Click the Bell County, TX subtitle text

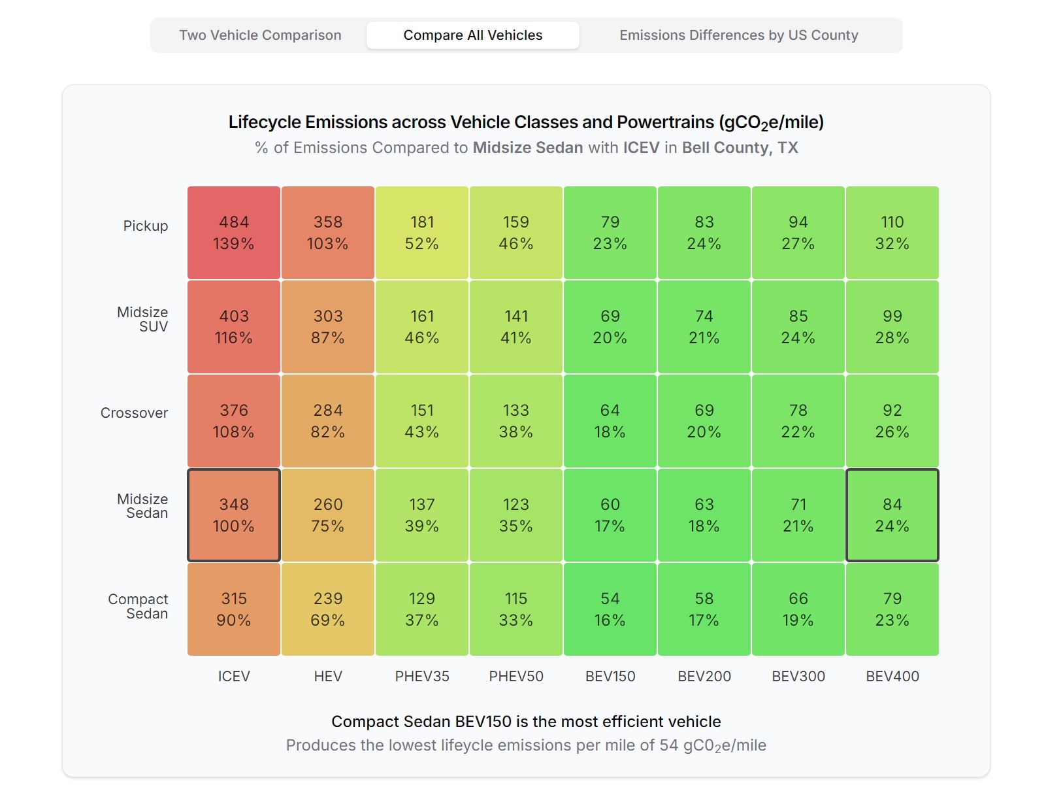(740, 148)
